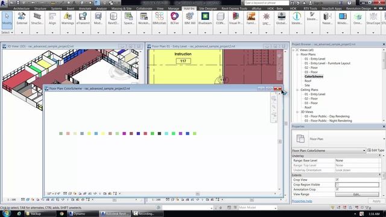The height and width of the screenshot is (217, 386).
Task: Open the Select dropdown under Modify
Action: click(7, 33)
